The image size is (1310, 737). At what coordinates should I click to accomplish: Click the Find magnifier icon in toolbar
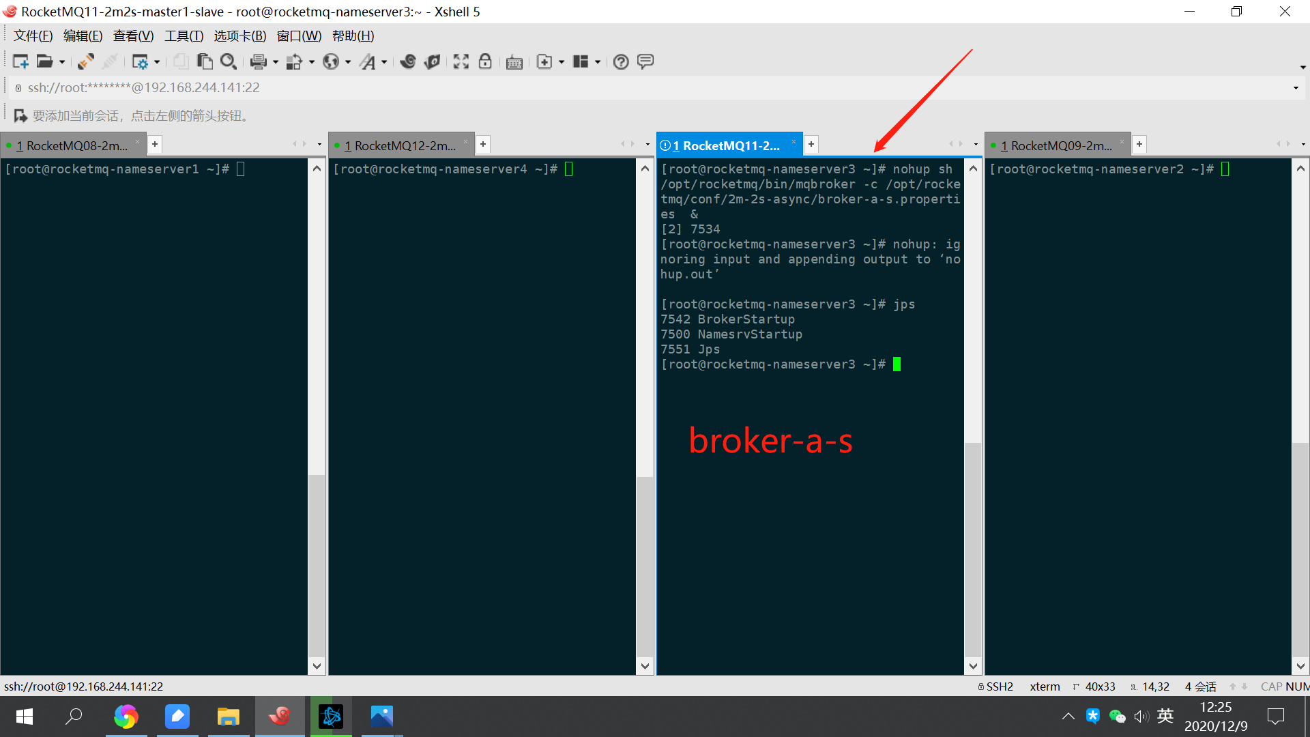click(229, 61)
